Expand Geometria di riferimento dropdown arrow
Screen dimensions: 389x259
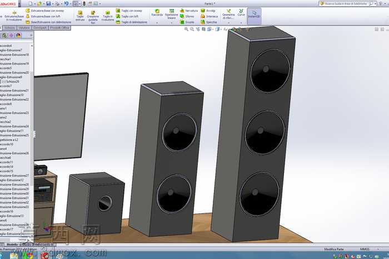228,23
